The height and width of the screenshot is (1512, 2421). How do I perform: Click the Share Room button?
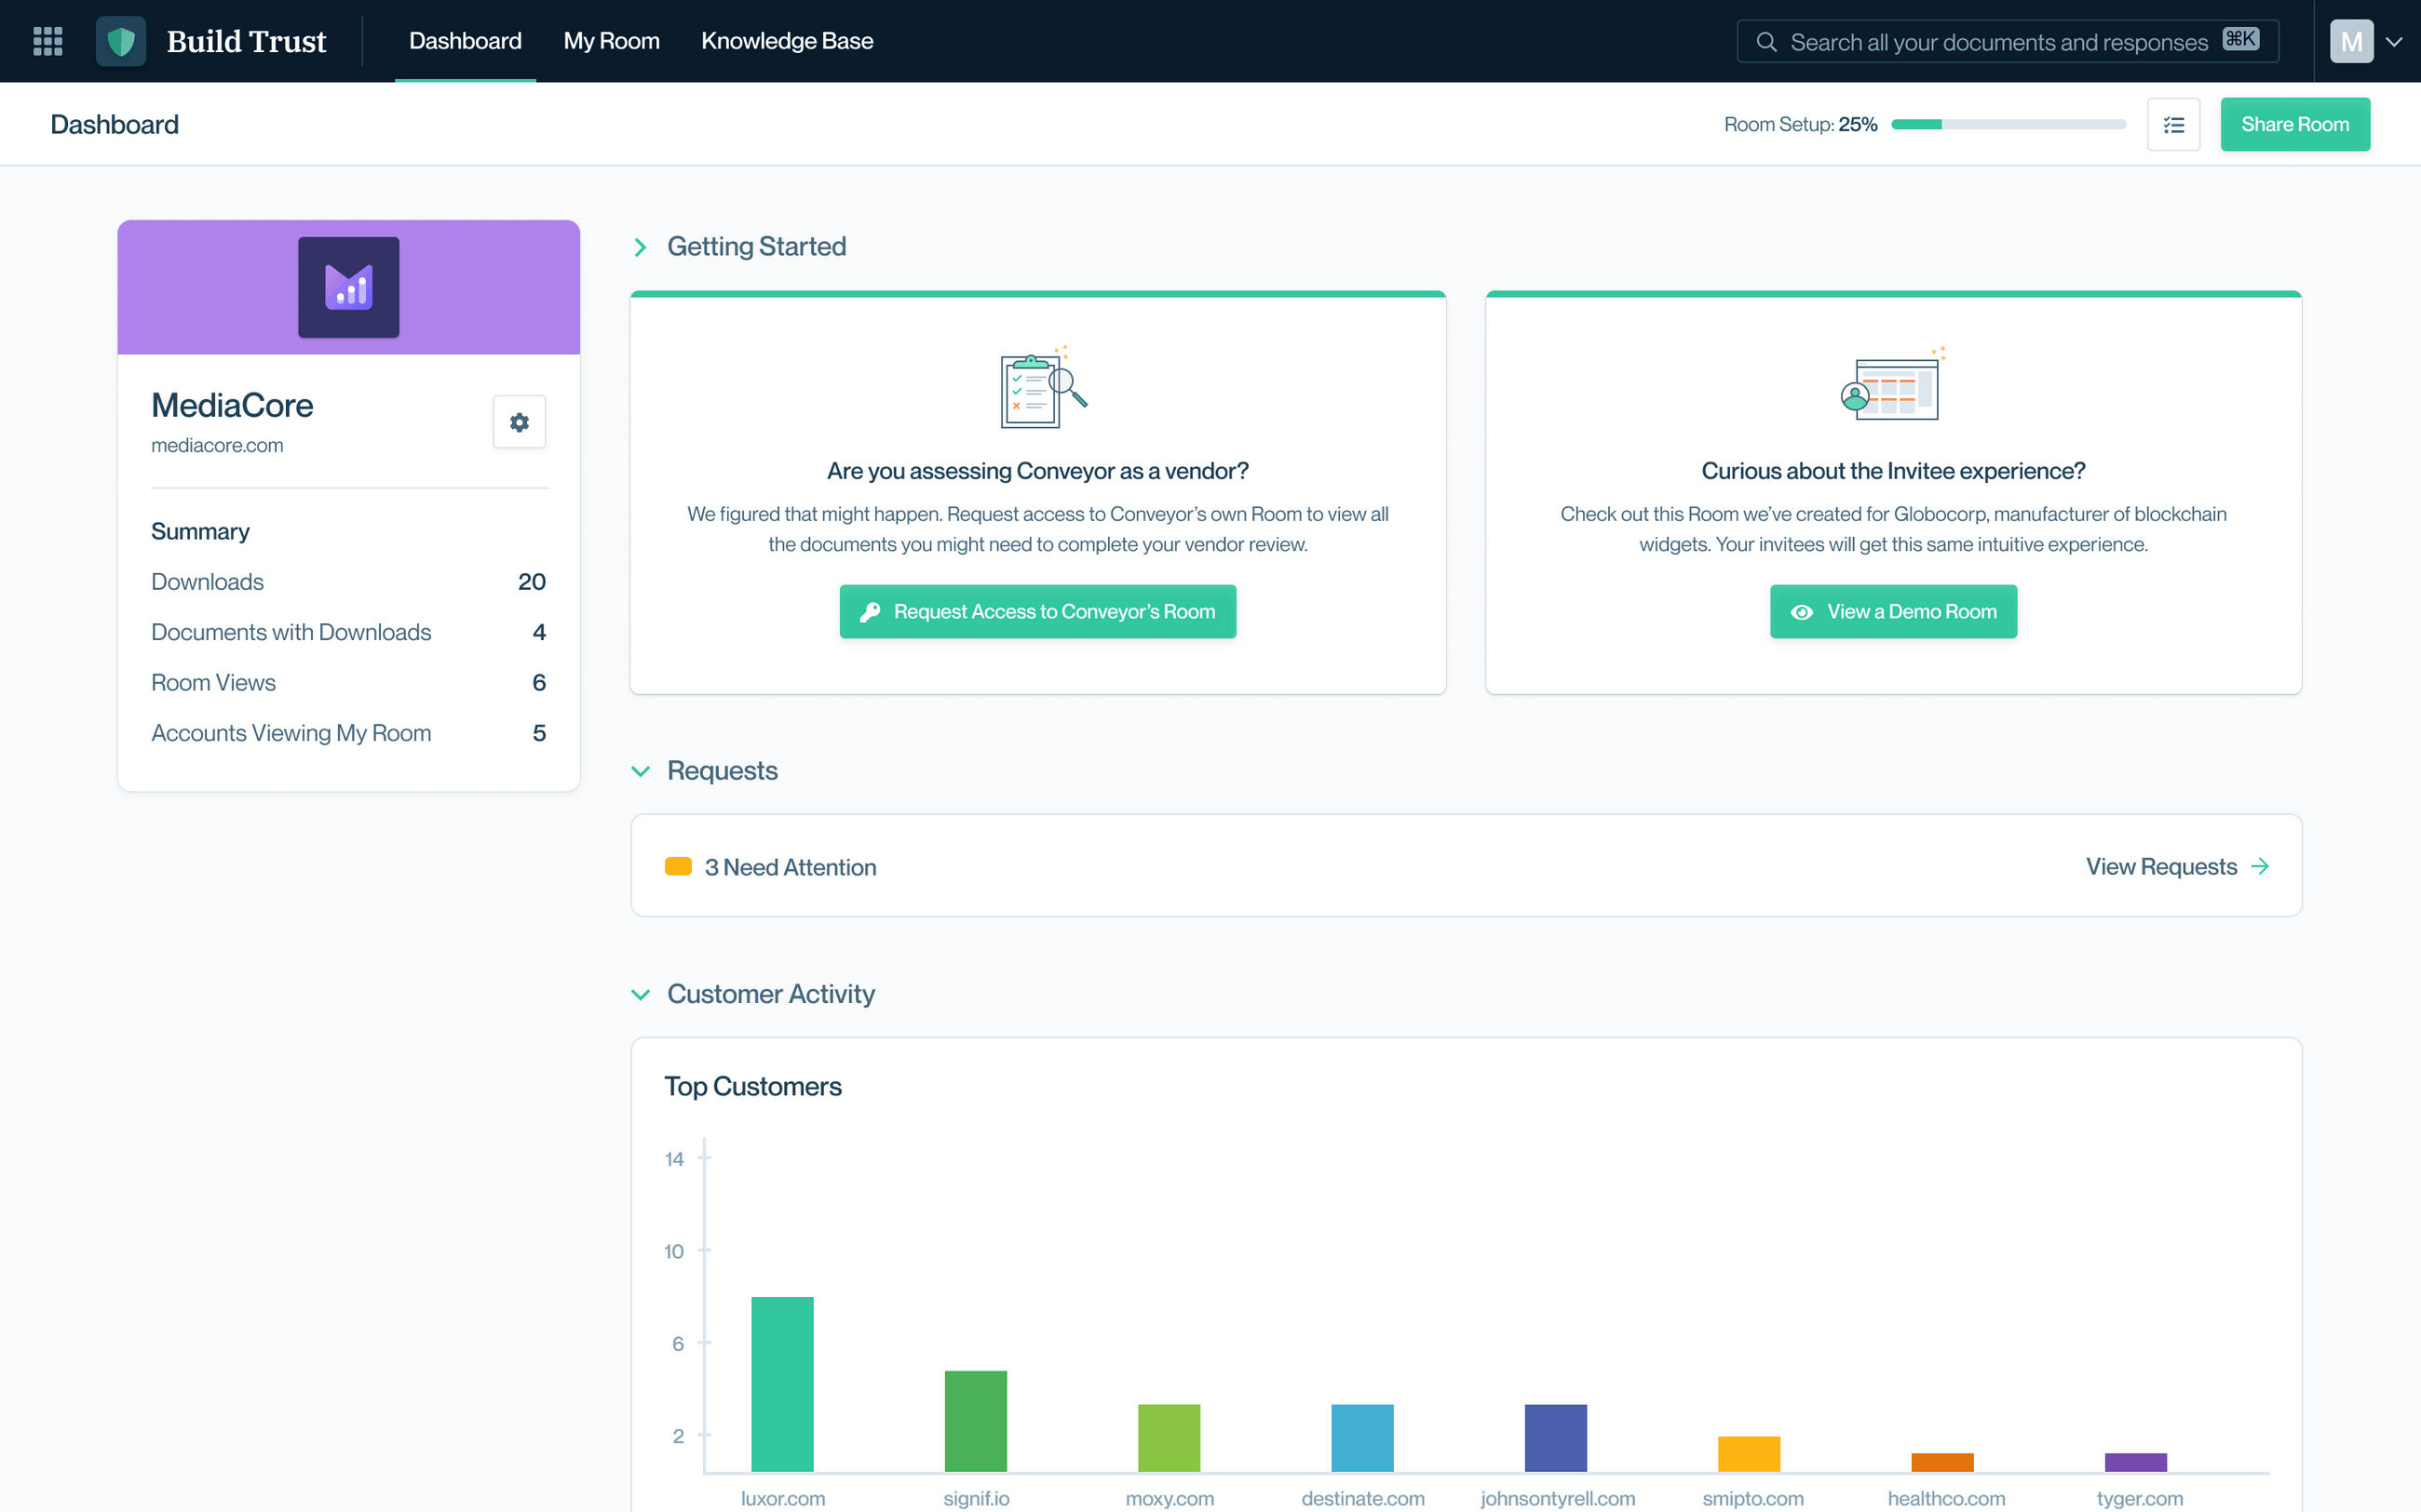click(2294, 125)
